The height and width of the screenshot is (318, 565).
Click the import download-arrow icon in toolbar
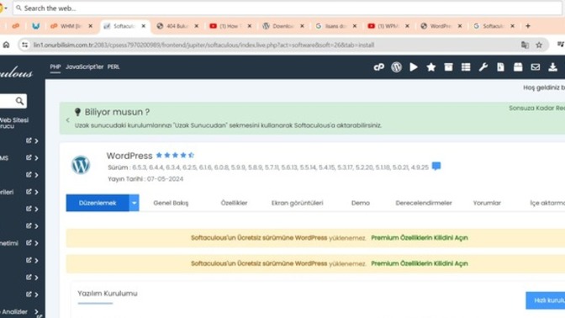(x=552, y=67)
